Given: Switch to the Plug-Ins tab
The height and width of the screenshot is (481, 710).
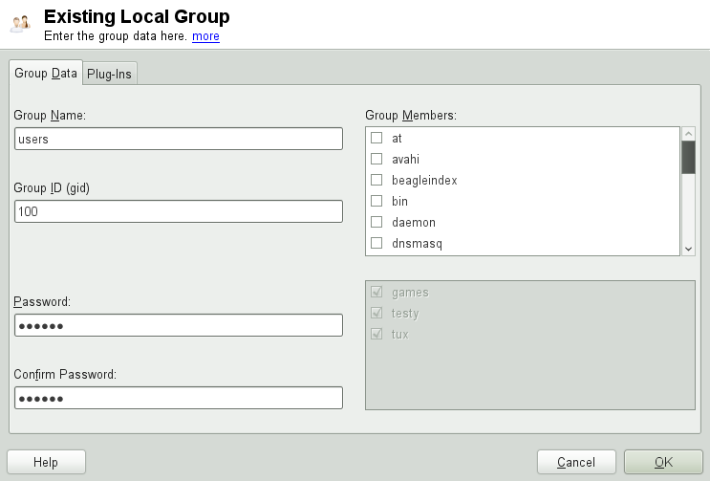Looking at the screenshot, I should [109, 74].
